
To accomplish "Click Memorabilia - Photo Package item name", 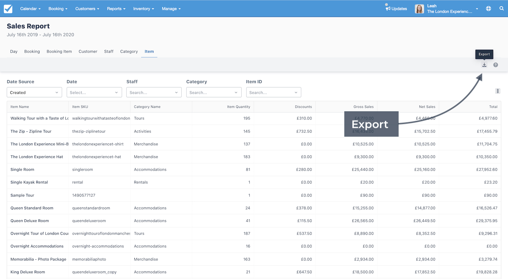I will pos(38,259).
